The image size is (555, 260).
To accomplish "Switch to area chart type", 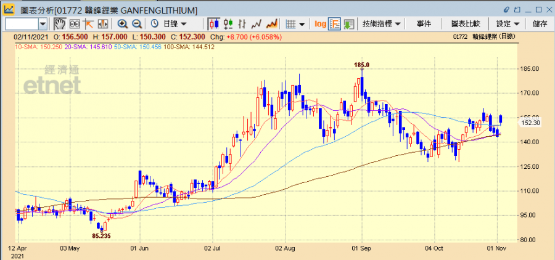I will click(271, 23).
